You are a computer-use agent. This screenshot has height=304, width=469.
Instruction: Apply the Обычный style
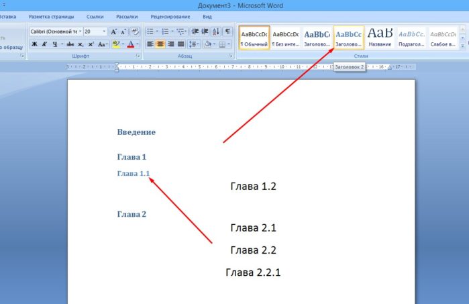[x=254, y=38]
